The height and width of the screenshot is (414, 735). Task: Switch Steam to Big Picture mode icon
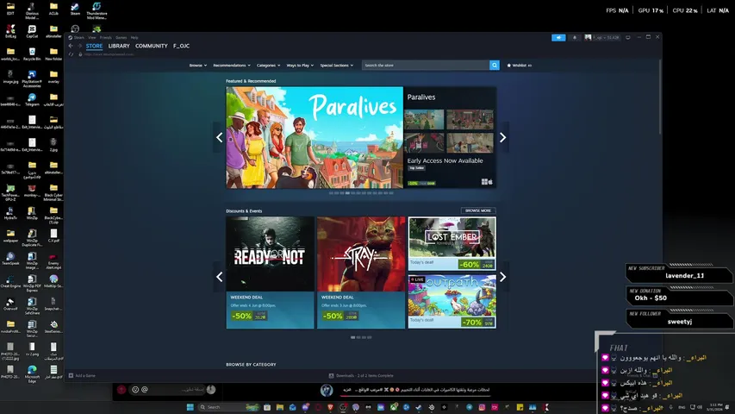click(627, 38)
